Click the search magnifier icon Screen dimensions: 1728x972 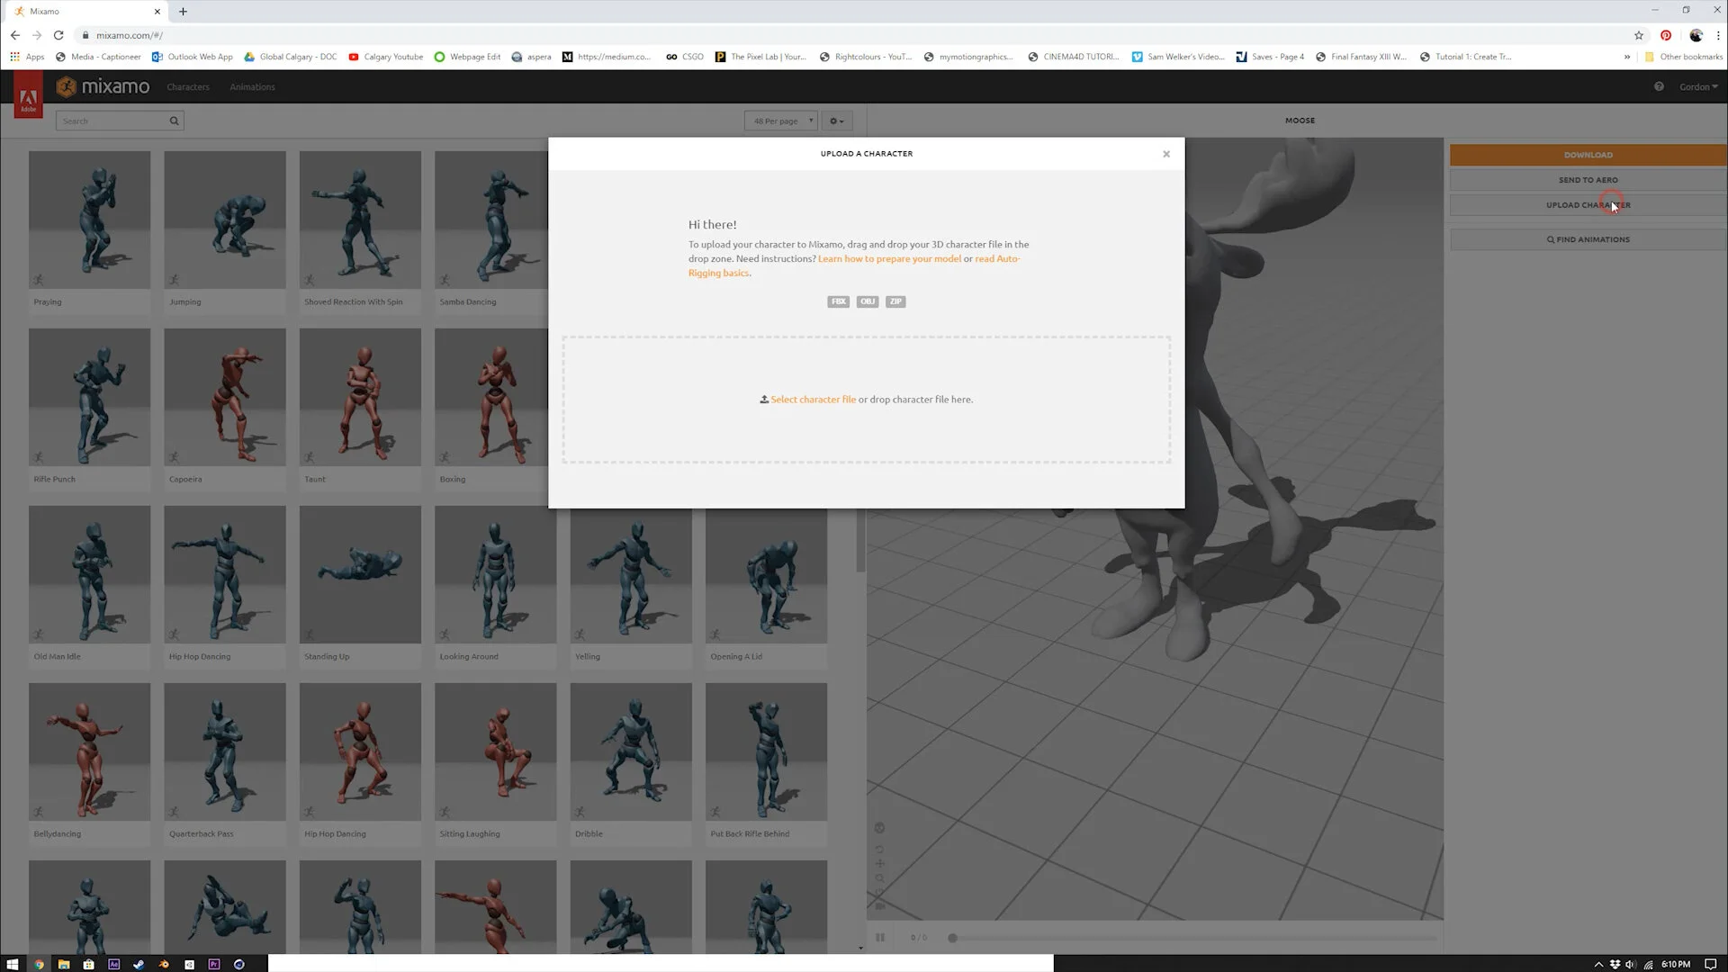(x=174, y=121)
